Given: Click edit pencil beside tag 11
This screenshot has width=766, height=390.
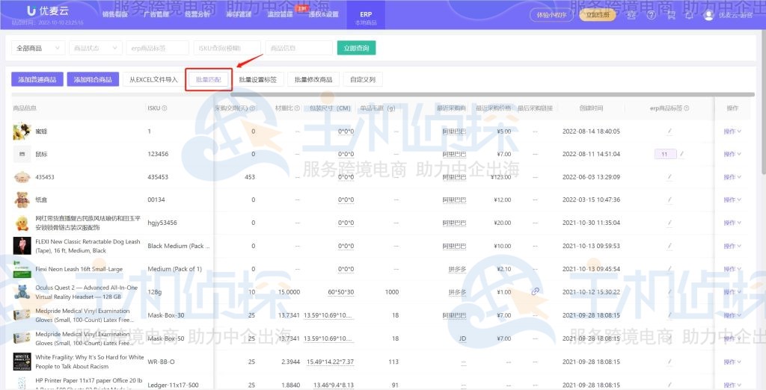Looking at the screenshot, I should point(681,154).
